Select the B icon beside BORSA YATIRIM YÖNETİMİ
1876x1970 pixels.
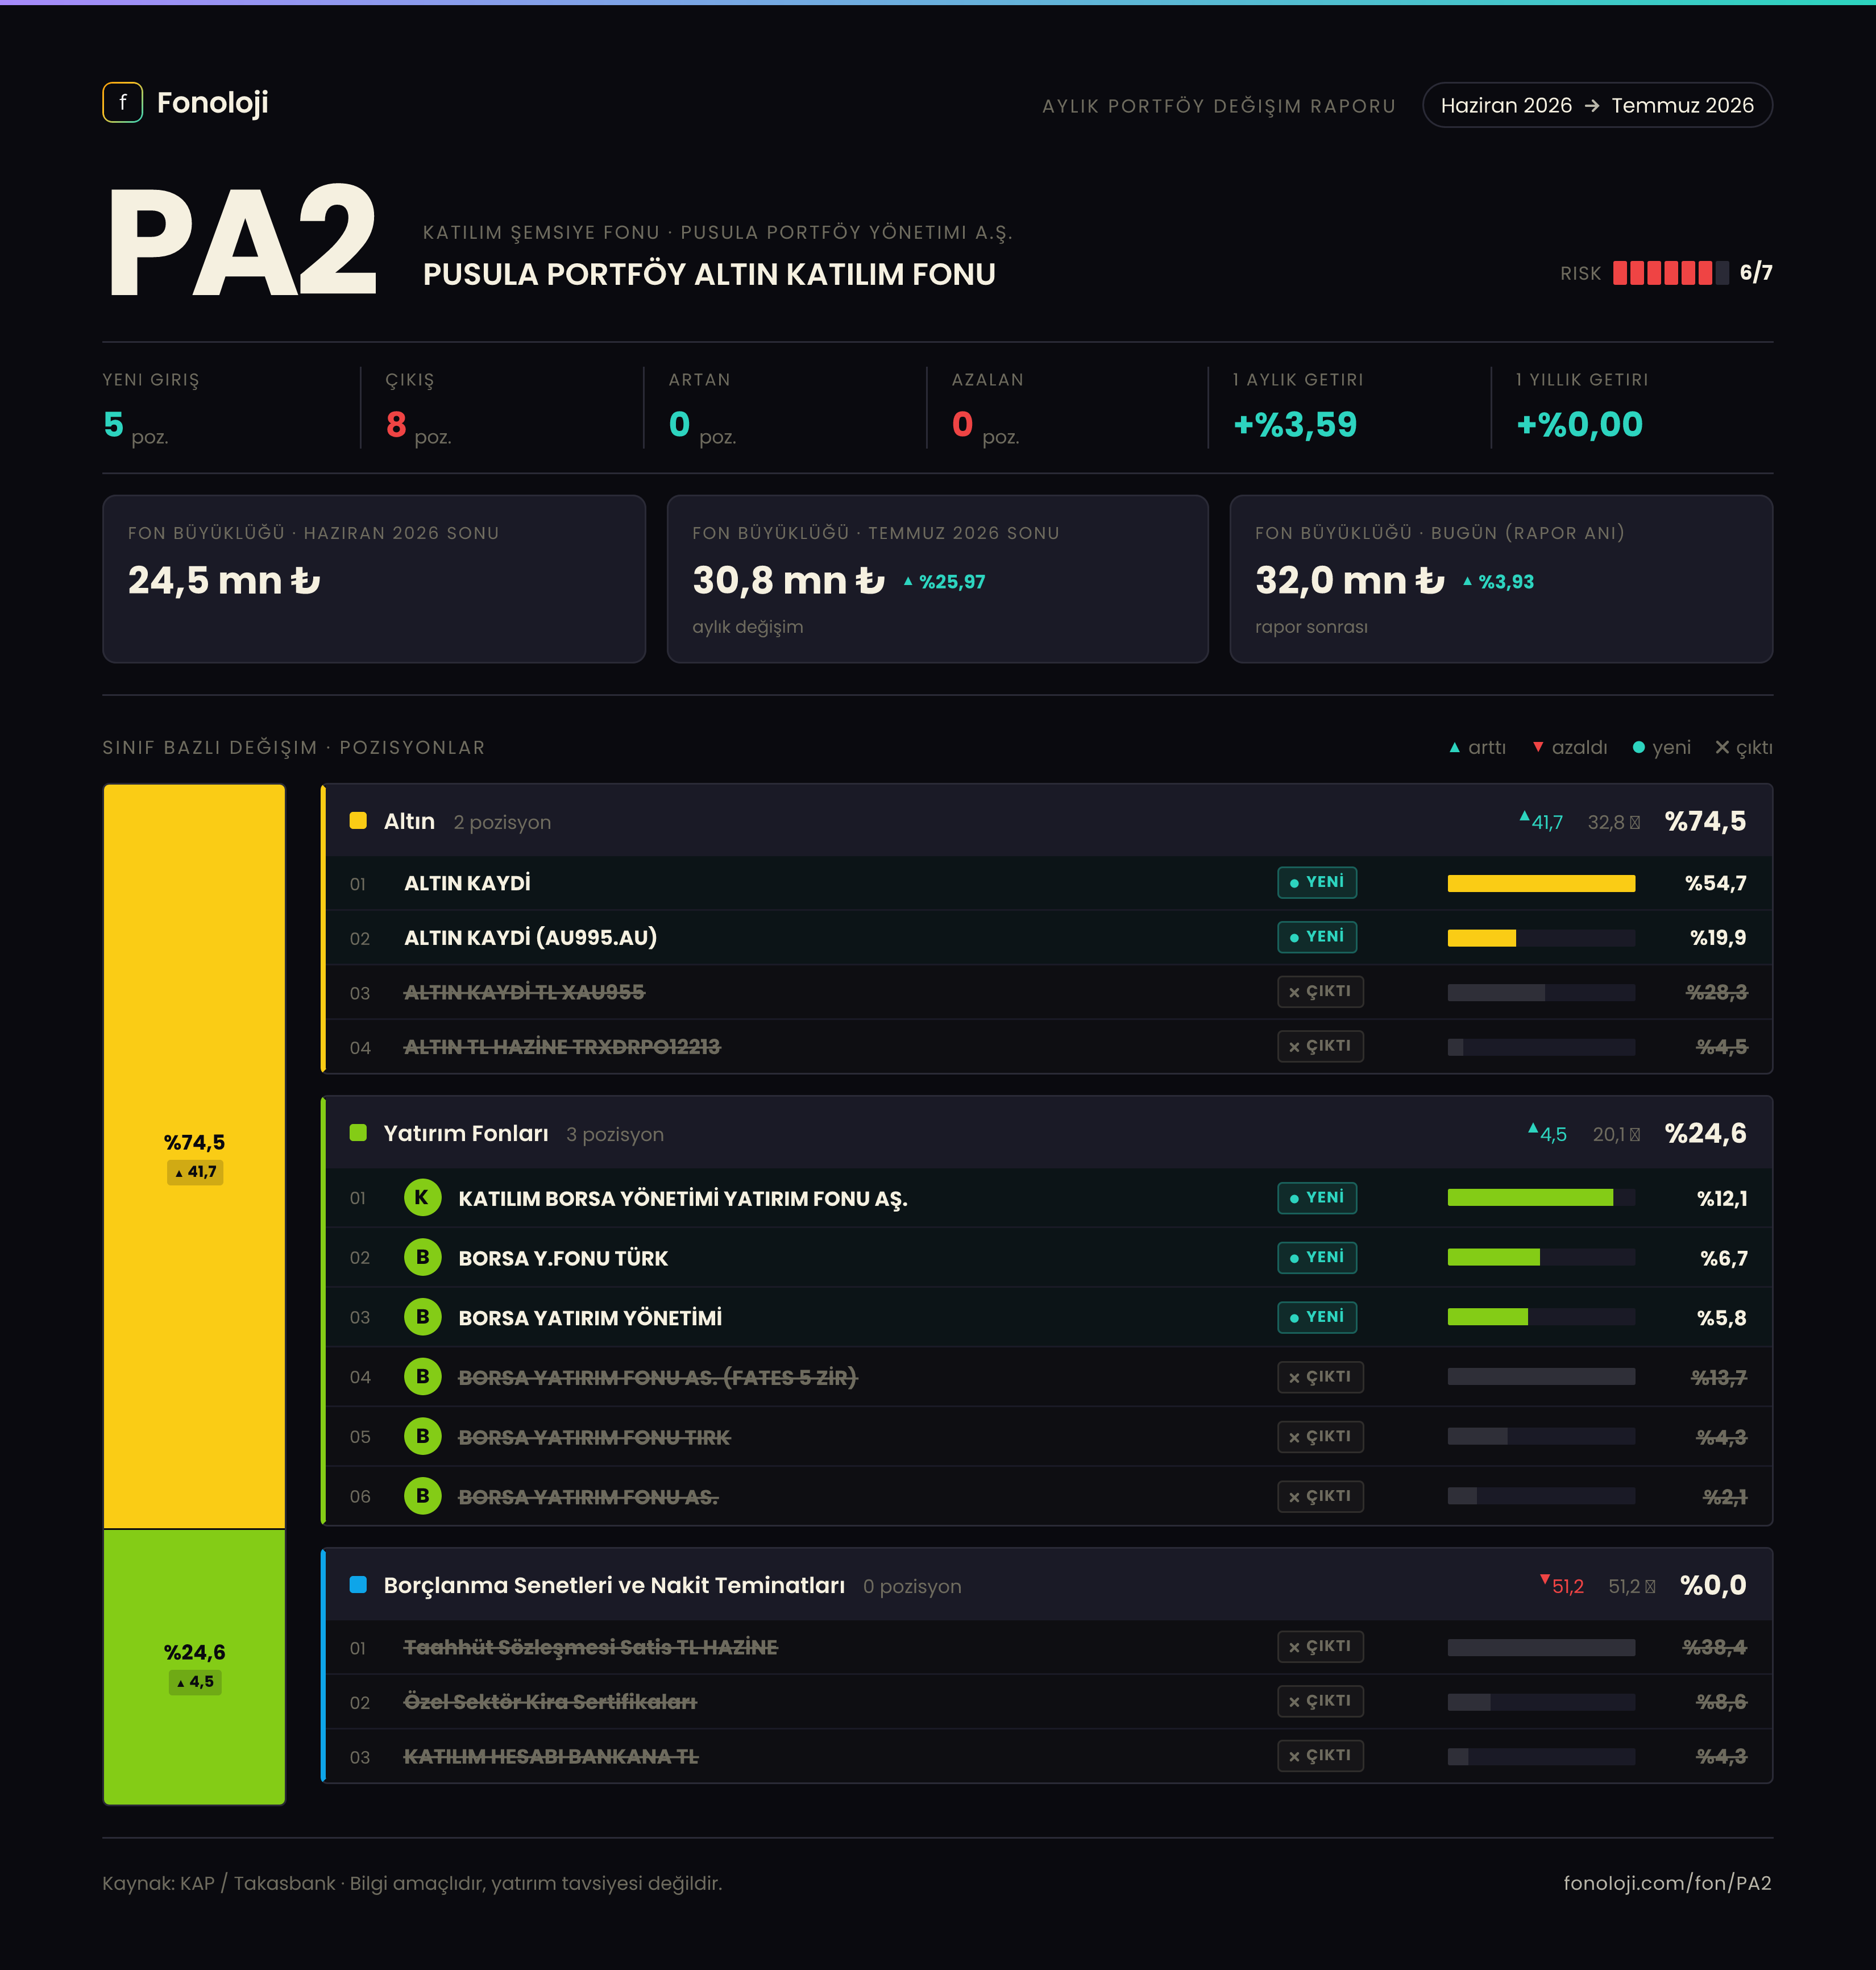point(422,1317)
